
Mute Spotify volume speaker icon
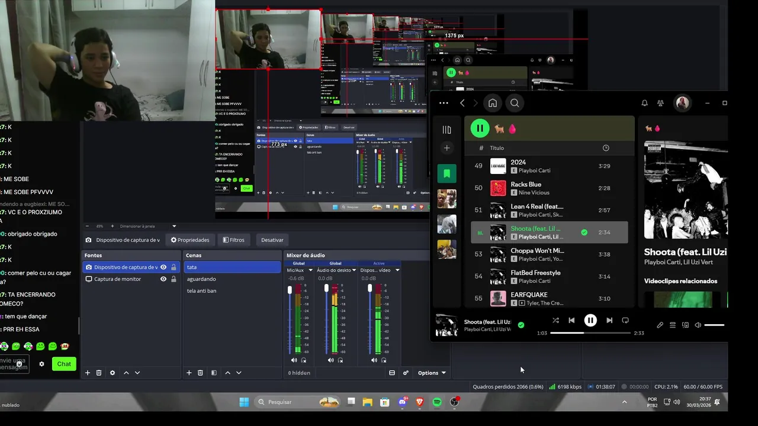(698, 325)
